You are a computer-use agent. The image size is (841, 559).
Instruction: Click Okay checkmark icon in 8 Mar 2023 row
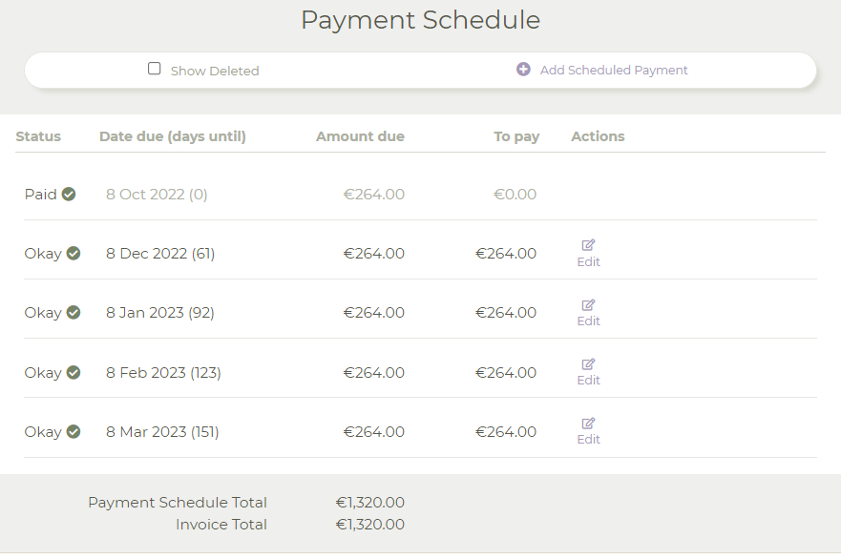74,431
